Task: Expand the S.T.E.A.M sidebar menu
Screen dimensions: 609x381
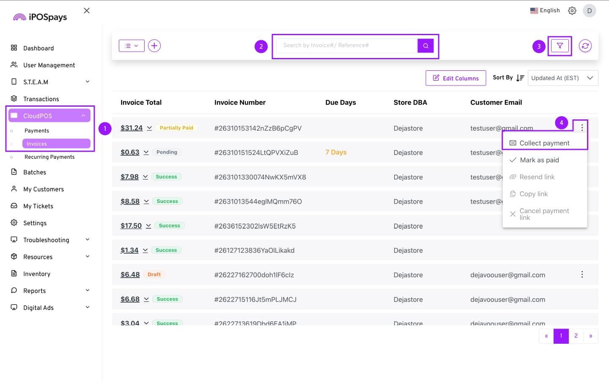Action: tap(88, 82)
